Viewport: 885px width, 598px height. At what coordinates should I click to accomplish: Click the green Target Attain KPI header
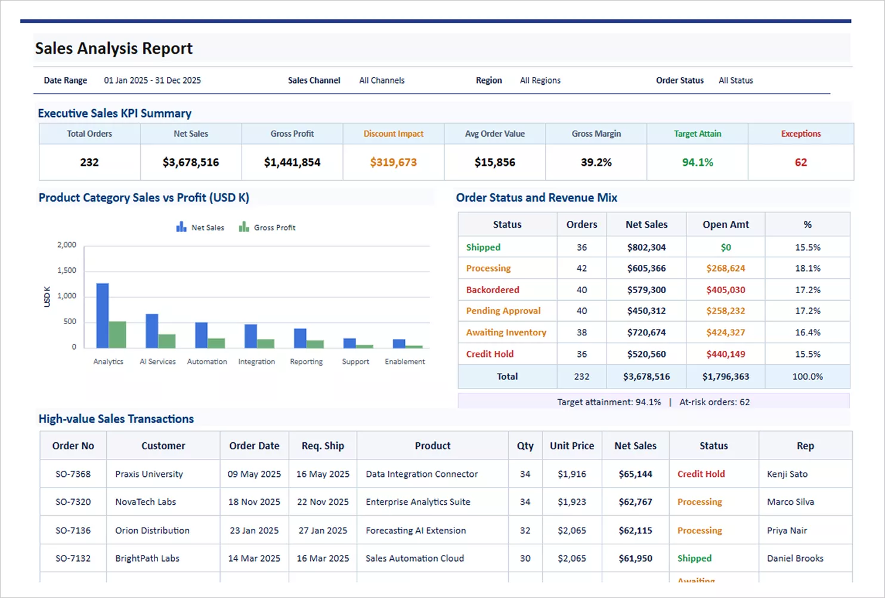click(698, 134)
